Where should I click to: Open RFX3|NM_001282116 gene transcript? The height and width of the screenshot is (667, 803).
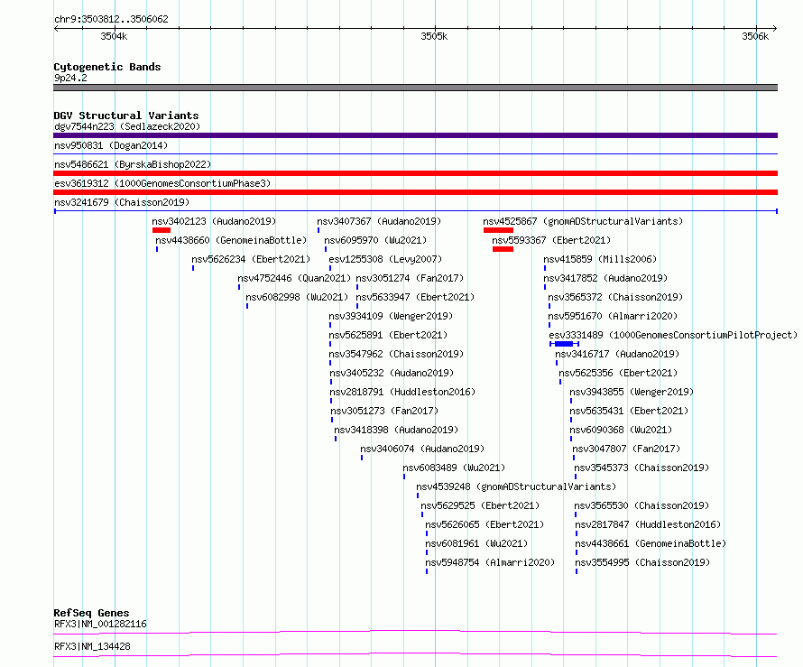point(100,624)
